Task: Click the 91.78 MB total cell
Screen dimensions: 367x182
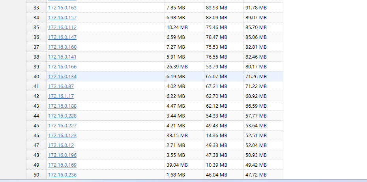Action: [256, 8]
